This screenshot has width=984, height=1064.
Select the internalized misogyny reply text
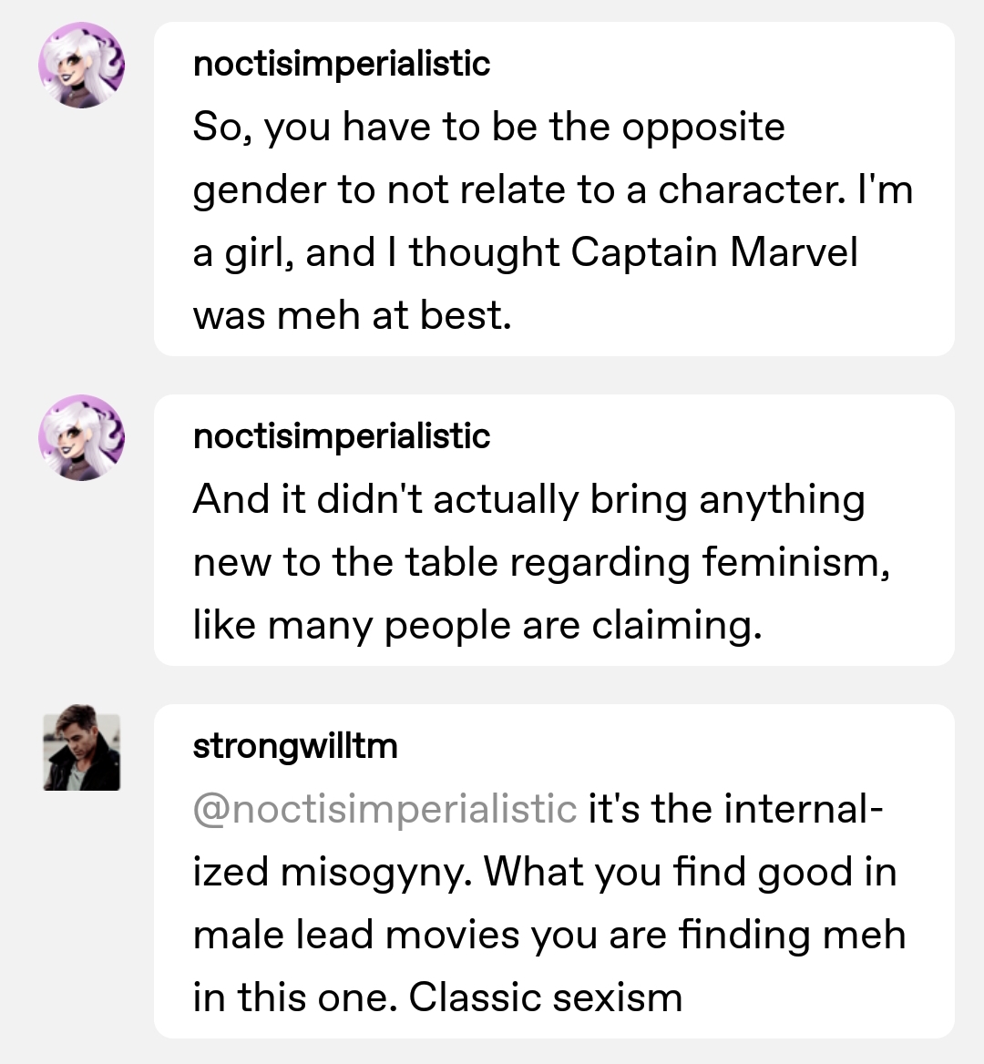pos(549,903)
